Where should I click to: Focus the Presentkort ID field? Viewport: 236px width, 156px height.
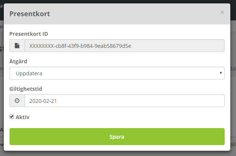point(125,46)
